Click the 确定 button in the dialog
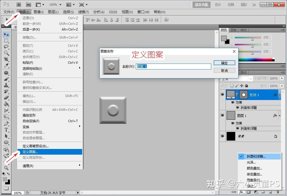Image resolution: width=287 pixels, height=196 pixels. [x=224, y=63]
